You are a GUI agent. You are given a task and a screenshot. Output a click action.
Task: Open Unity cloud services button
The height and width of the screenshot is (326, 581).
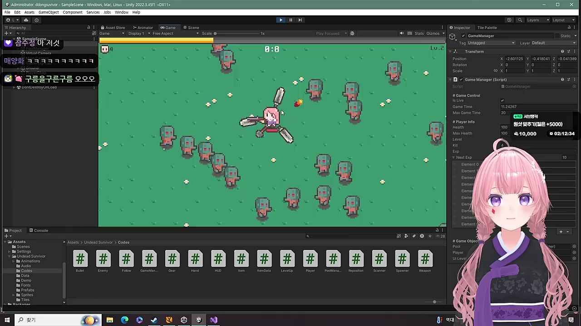[x=26, y=20]
